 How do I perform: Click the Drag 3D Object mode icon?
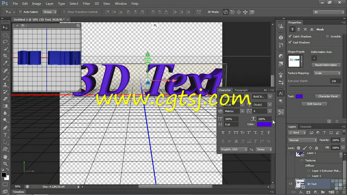[x=239, y=12]
